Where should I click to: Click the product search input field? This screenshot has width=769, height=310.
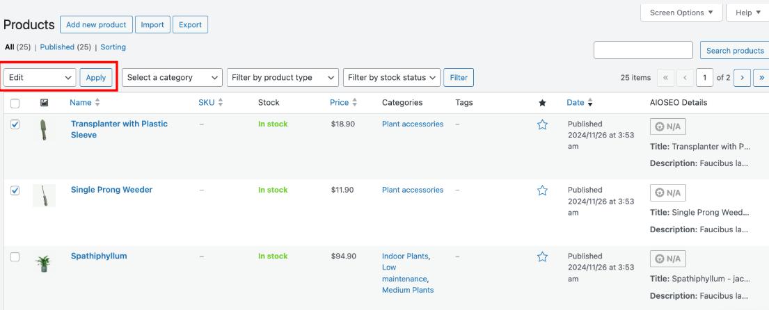pos(643,50)
